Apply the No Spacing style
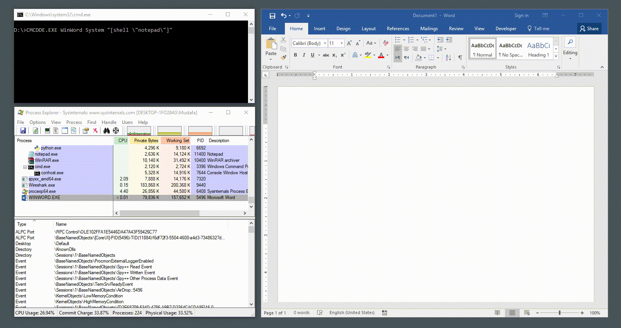The height and width of the screenshot is (328, 621). (510, 49)
